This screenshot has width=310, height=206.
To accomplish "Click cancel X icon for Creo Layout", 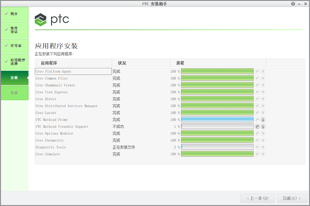I will pyautogui.click(x=263, y=113).
